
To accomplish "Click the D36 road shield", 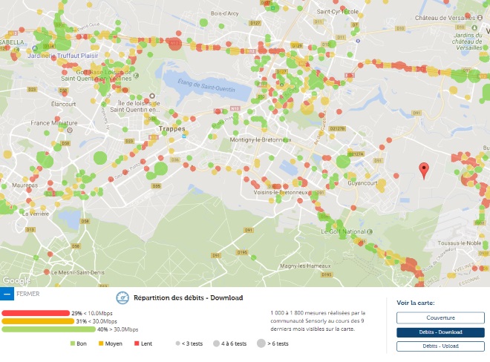I will click(x=175, y=159).
